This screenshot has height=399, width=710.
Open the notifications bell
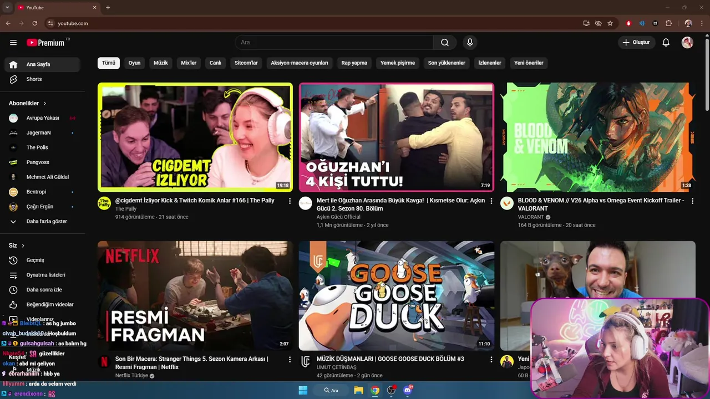[666, 43]
